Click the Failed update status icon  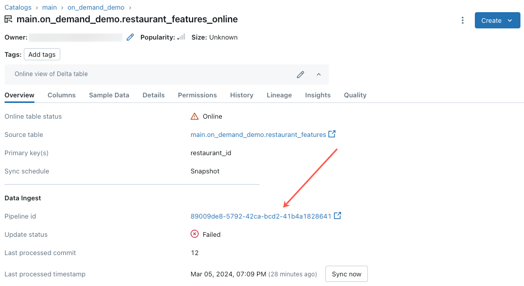coord(195,234)
